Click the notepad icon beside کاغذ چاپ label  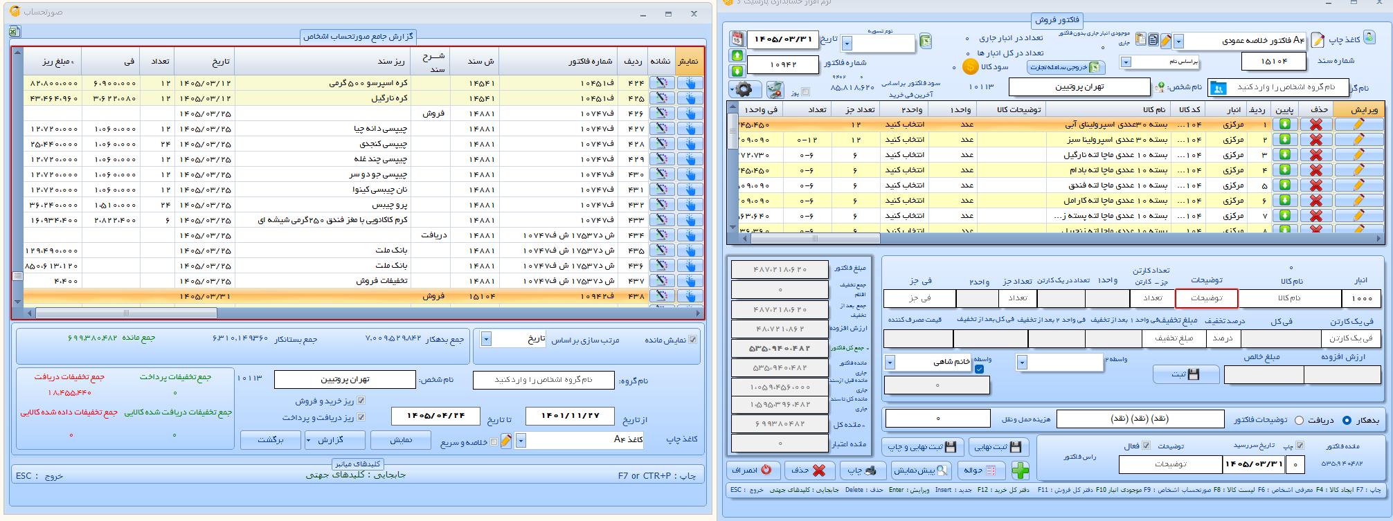pyautogui.click(x=1318, y=40)
